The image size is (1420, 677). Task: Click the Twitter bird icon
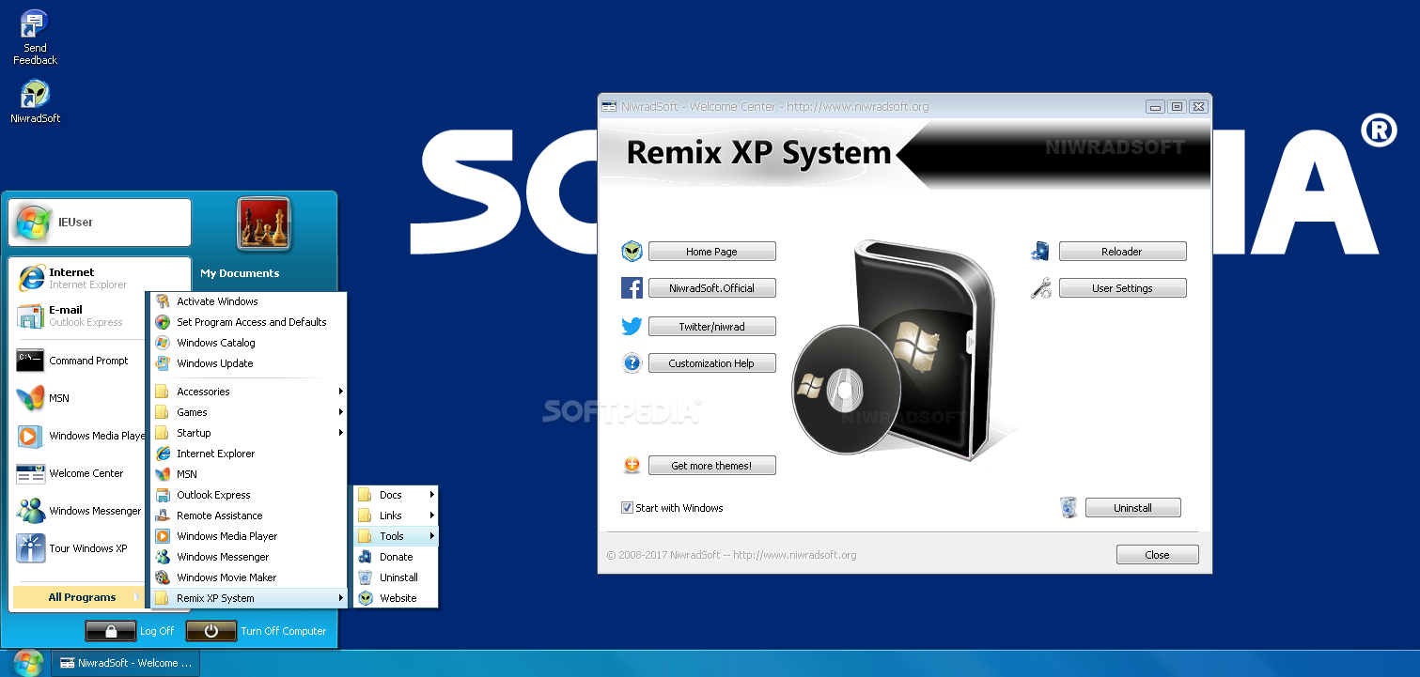pyautogui.click(x=632, y=327)
